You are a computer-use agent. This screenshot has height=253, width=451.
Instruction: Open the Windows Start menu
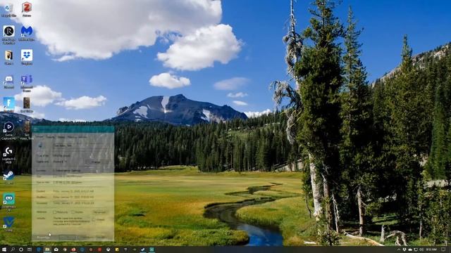click(x=4, y=249)
